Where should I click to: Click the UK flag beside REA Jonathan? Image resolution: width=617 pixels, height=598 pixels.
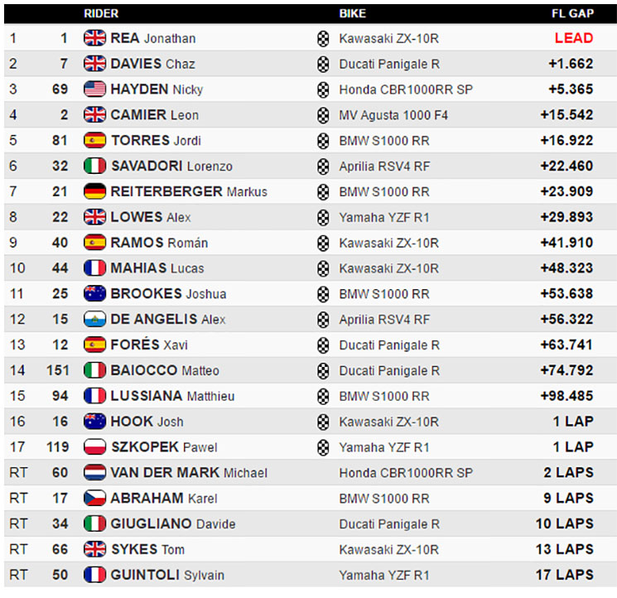[x=94, y=38]
